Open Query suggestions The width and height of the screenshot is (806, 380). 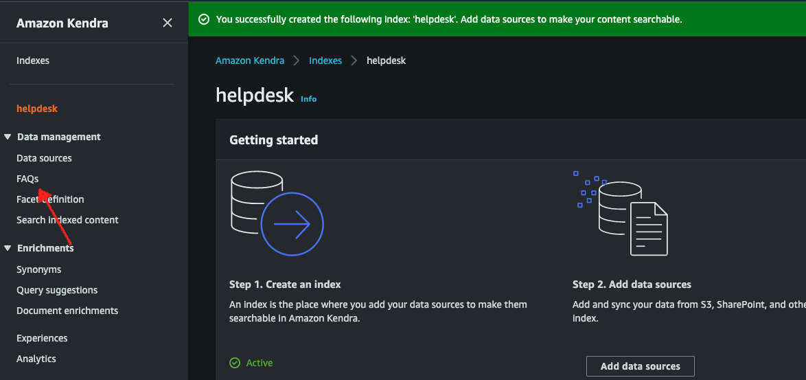click(x=57, y=290)
